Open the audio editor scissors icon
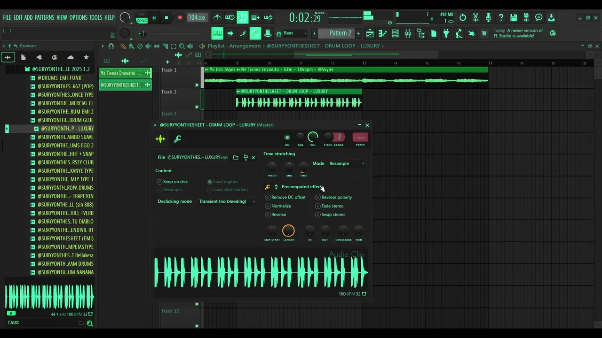 475,18
